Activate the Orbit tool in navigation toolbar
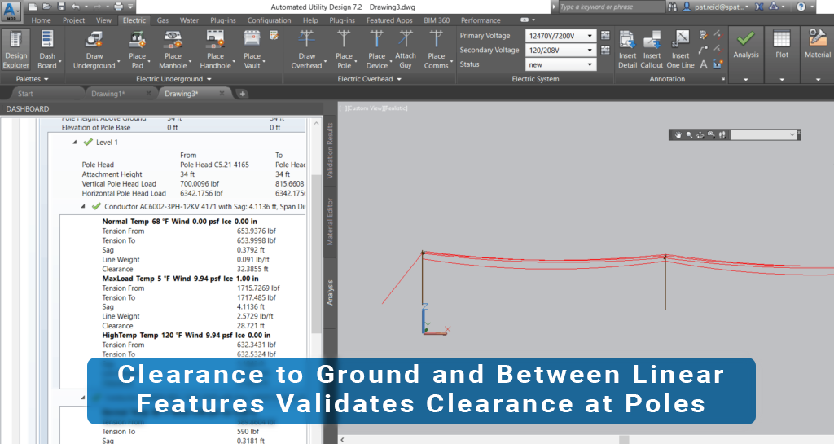Image resolution: width=834 pixels, height=444 pixels. point(700,135)
